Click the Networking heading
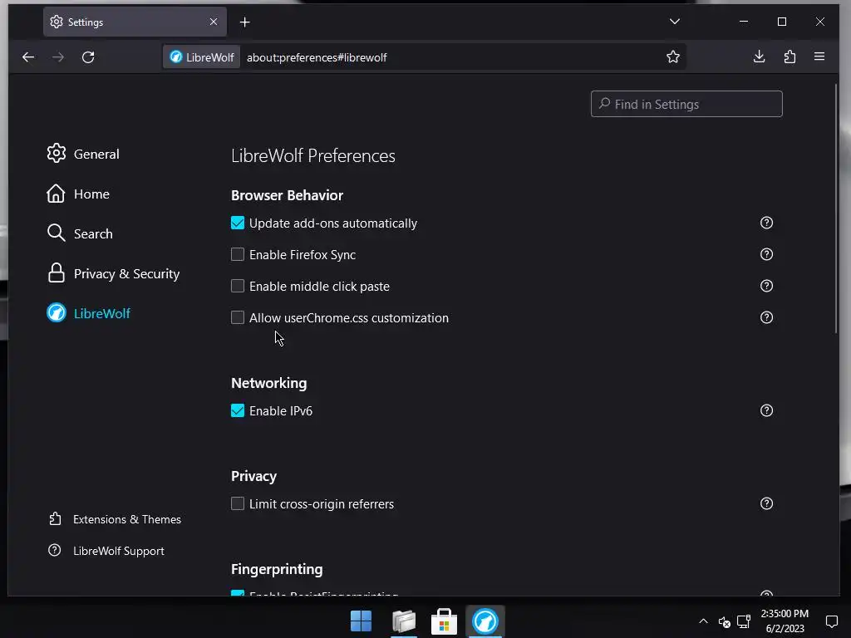851x638 pixels. click(x=268, y=383)
